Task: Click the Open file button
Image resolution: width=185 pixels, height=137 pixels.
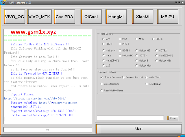Action: (173, 118)
